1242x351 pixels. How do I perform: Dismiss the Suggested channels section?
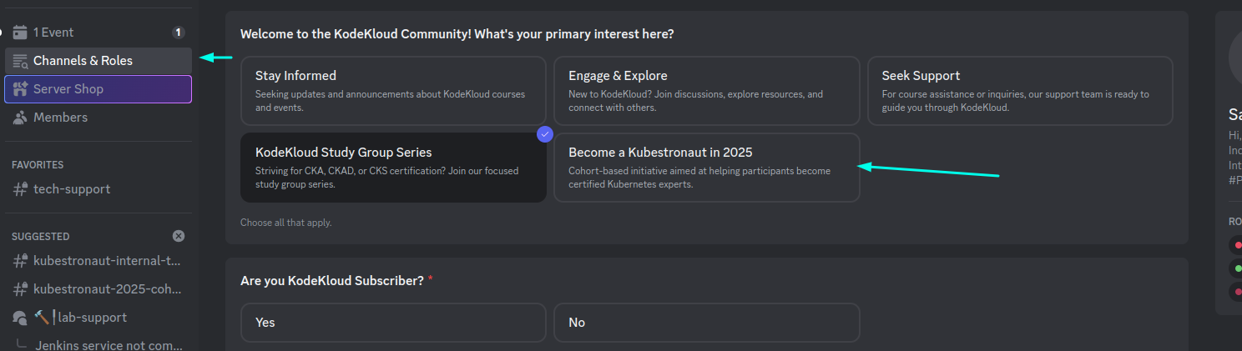point(178,236)
